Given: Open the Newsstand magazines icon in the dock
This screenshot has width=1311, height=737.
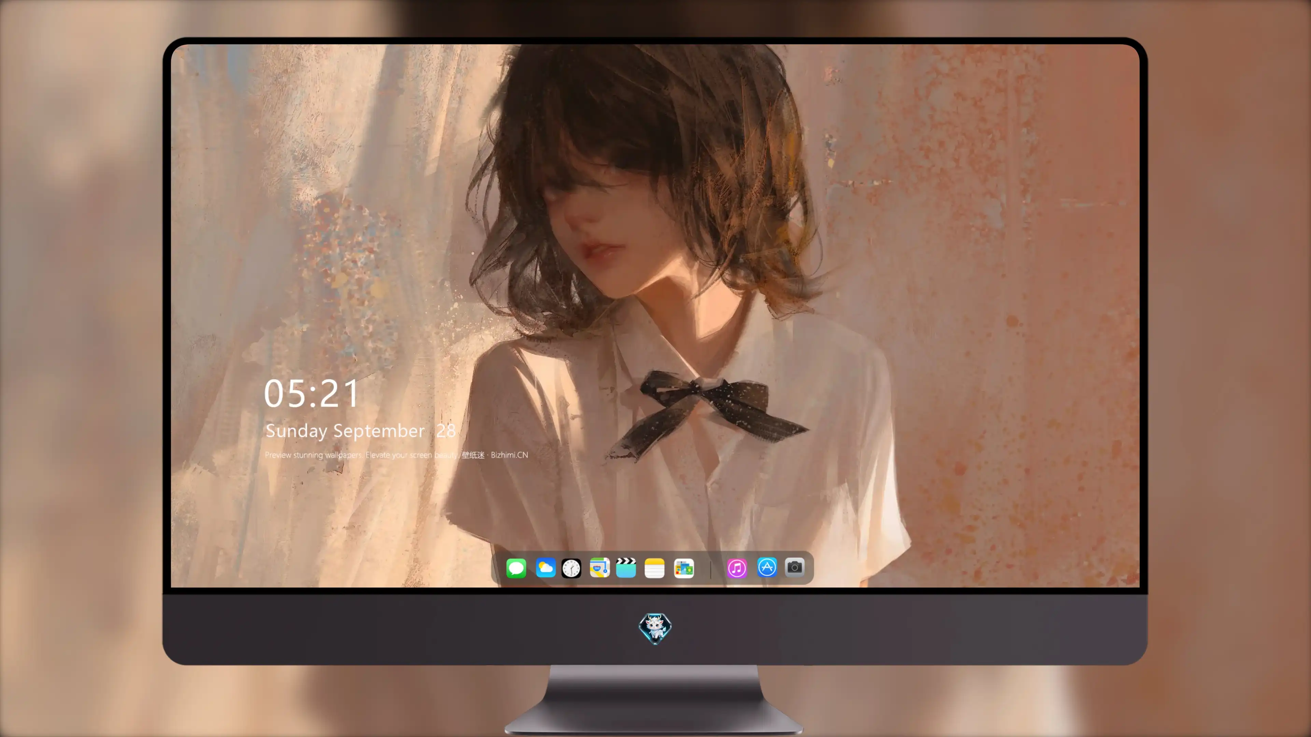Looking at the screenshot, I should point(683,568).
